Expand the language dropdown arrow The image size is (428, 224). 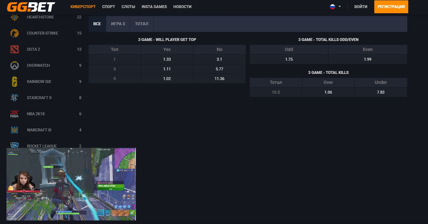click(x=339, y=6)
